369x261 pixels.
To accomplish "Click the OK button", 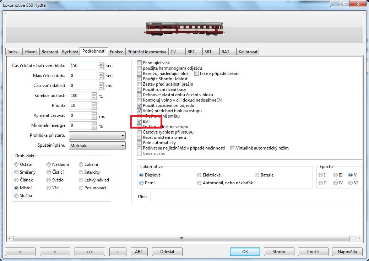I will pyautogui.click(x=245, y=251).
